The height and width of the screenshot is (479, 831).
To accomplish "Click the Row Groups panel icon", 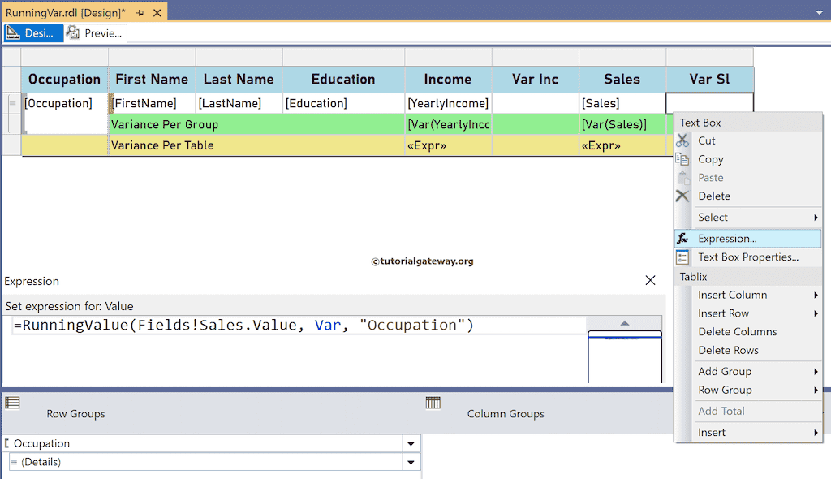I will [13, 402].
